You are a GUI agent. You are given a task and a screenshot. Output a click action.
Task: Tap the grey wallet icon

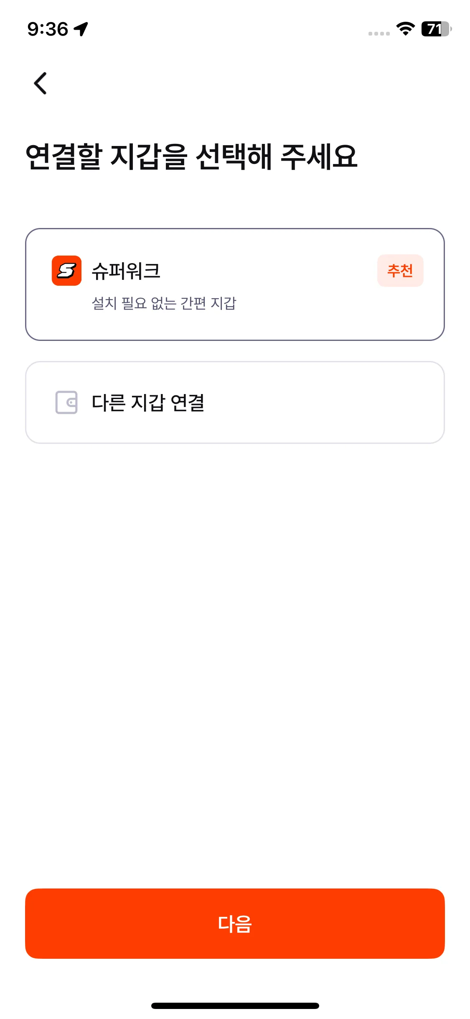(66, 402)
